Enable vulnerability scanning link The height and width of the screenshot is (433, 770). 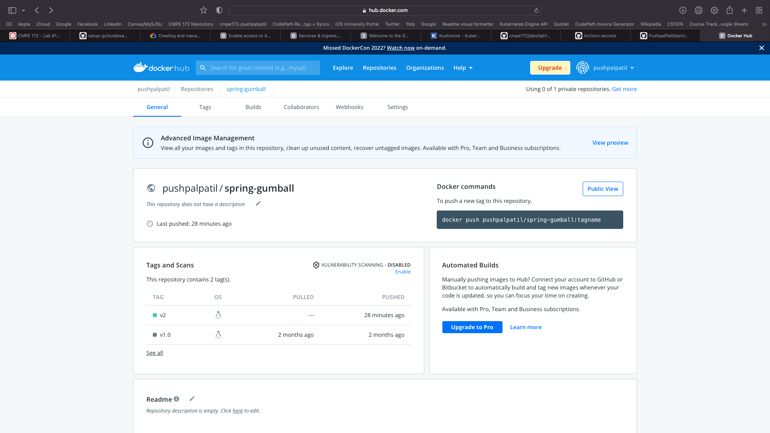click(403, 272)
